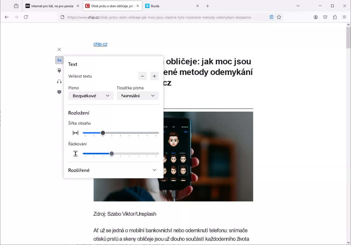Reload the page with refresh button
The height and width of the screenshot is (245, 351).
click(x=26, y=17)
